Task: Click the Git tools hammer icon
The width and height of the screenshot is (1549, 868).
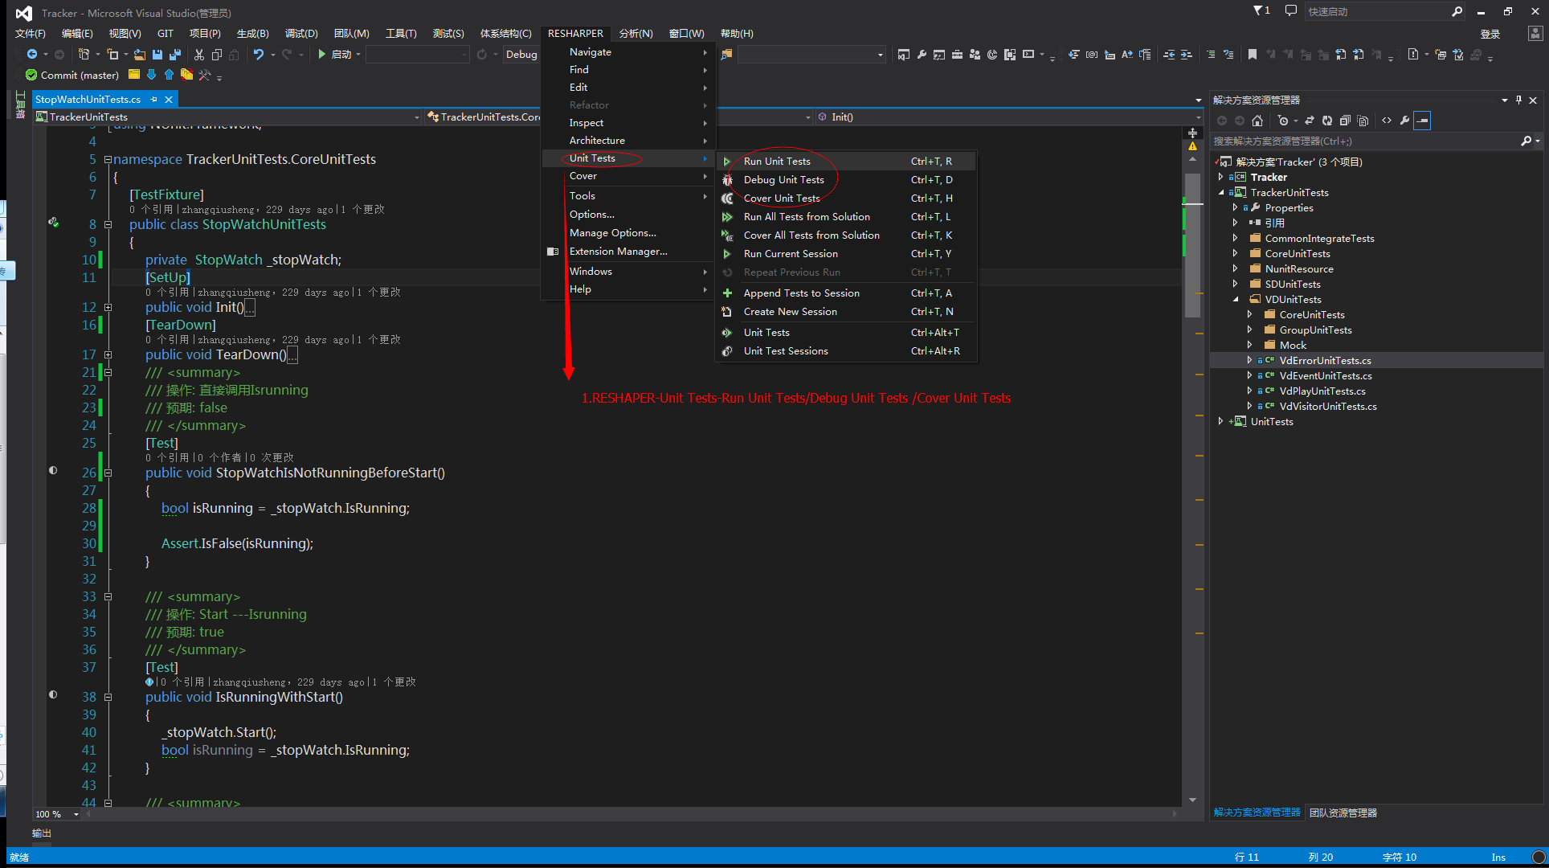Action: [205, 75]
